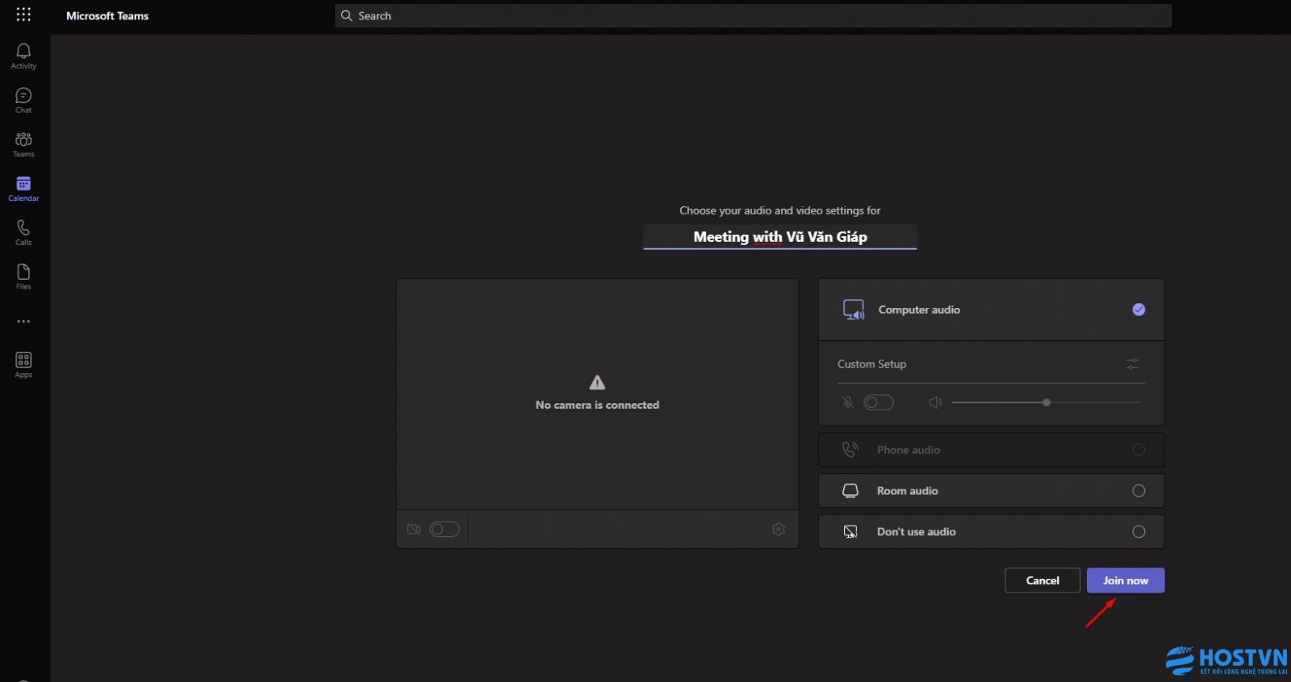
Task: Click the Search box
Action: (x=753, y=15)
